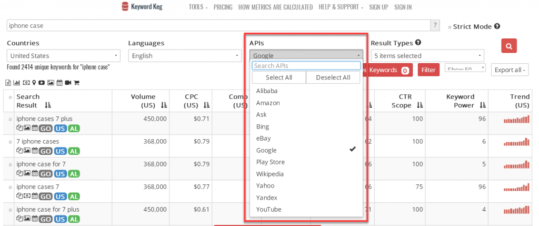Enable the Strict Mode checkbox

coord(450,27)
